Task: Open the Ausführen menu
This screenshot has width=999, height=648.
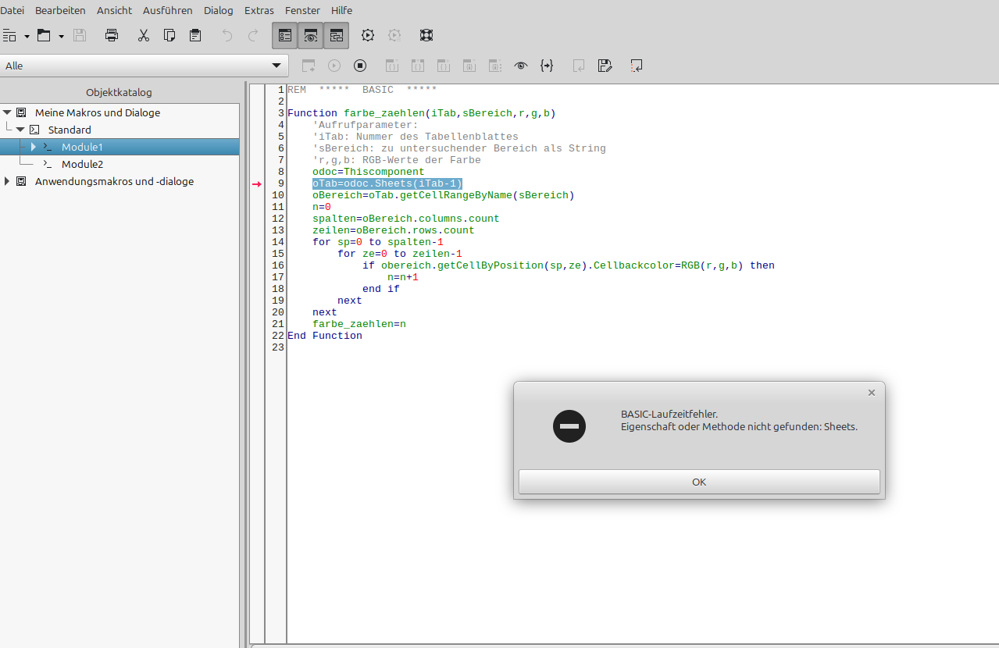Action: (167, 10)
